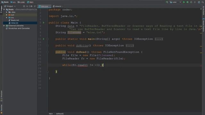
Task: Start the Debug bug icon in toolbar
Action: pyautogui.click(x=187, y=2)
